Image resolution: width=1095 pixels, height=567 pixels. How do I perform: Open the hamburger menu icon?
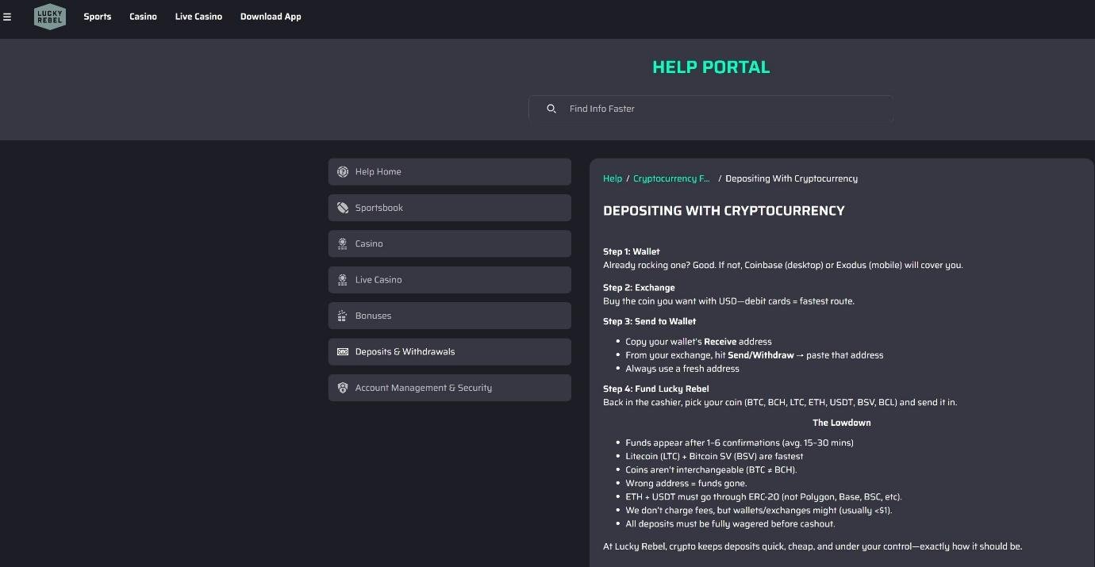click(7, 17)
